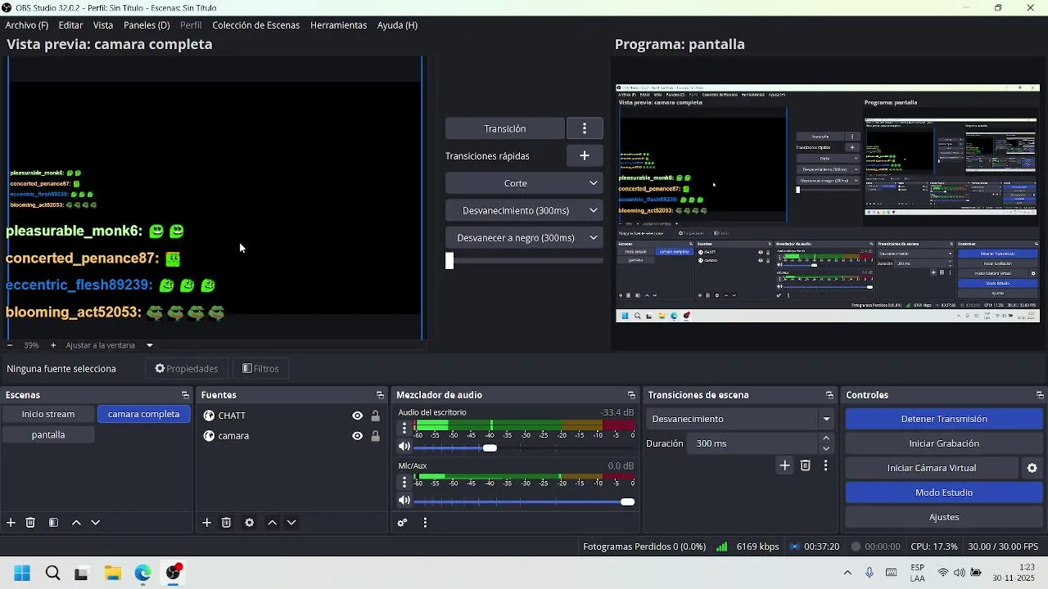This screenshot has width=1048, height=589.
Task: Pop out the Fuentes dock icon
Action: tap(380, 395)
